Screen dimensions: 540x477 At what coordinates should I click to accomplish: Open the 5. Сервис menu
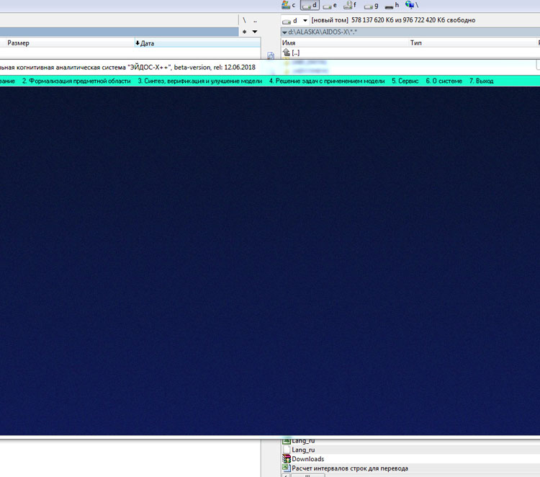tap(405, 81)
